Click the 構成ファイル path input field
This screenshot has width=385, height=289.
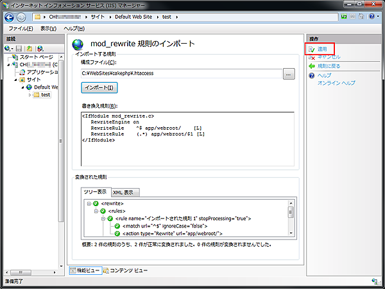pyautogui.click(x=181, y=74)
